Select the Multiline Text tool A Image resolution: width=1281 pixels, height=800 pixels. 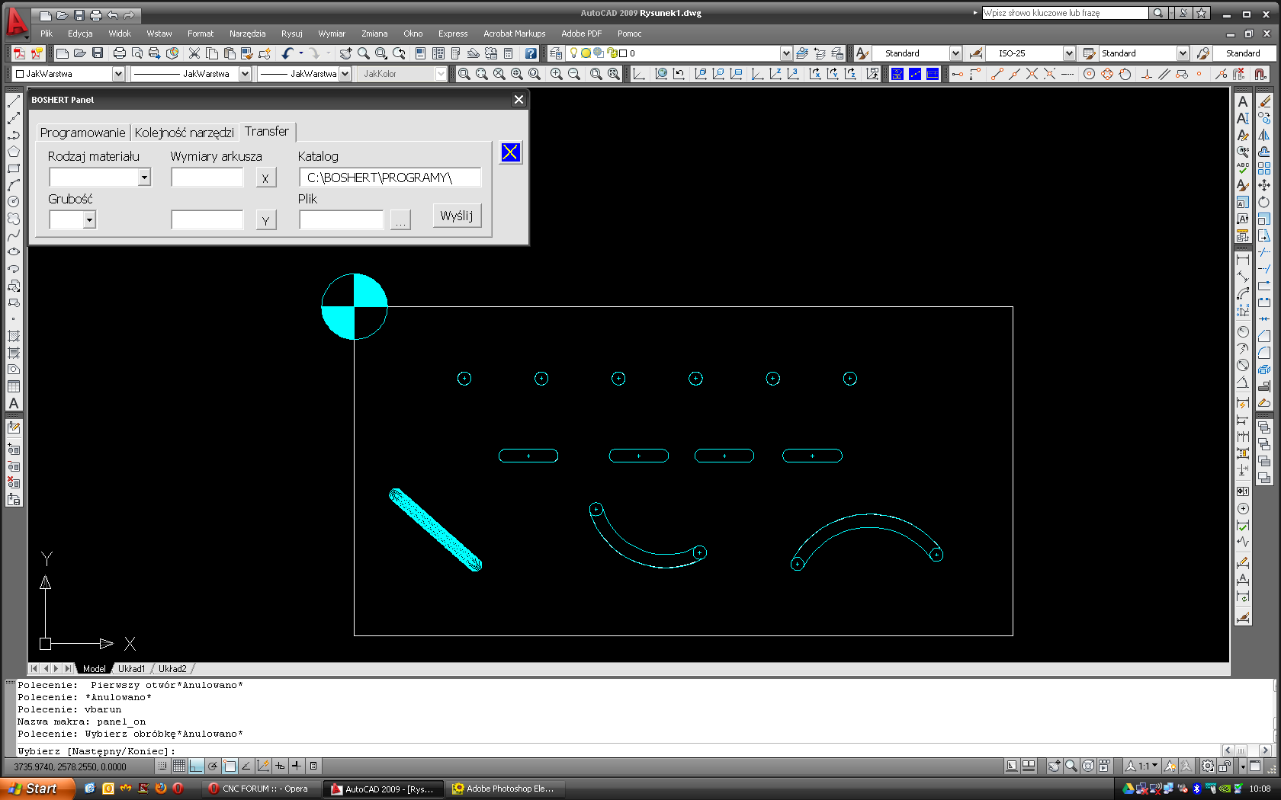click(x=14, y=404)
